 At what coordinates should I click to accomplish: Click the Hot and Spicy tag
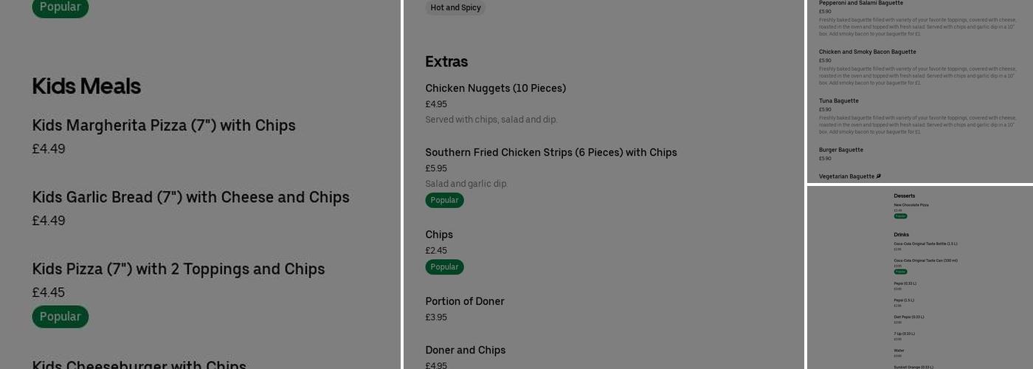tap(455, 7)
